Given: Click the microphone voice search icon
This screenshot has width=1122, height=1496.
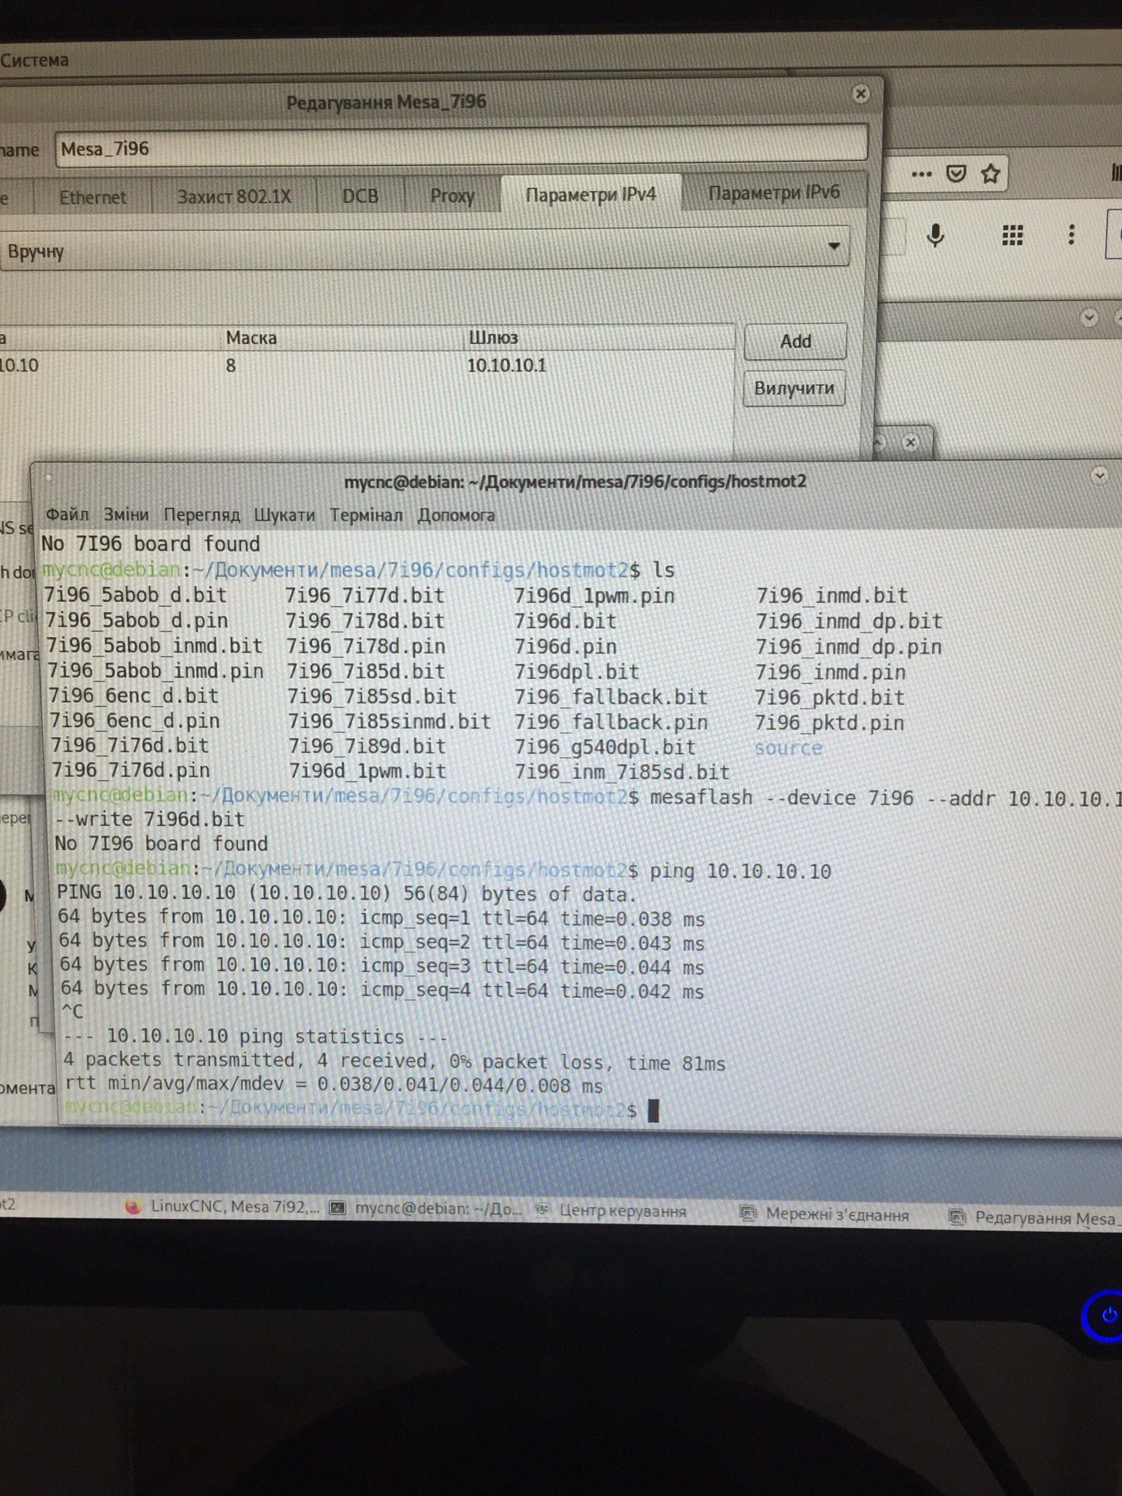Looking at the screenshot, I should [x=936, y=235].
